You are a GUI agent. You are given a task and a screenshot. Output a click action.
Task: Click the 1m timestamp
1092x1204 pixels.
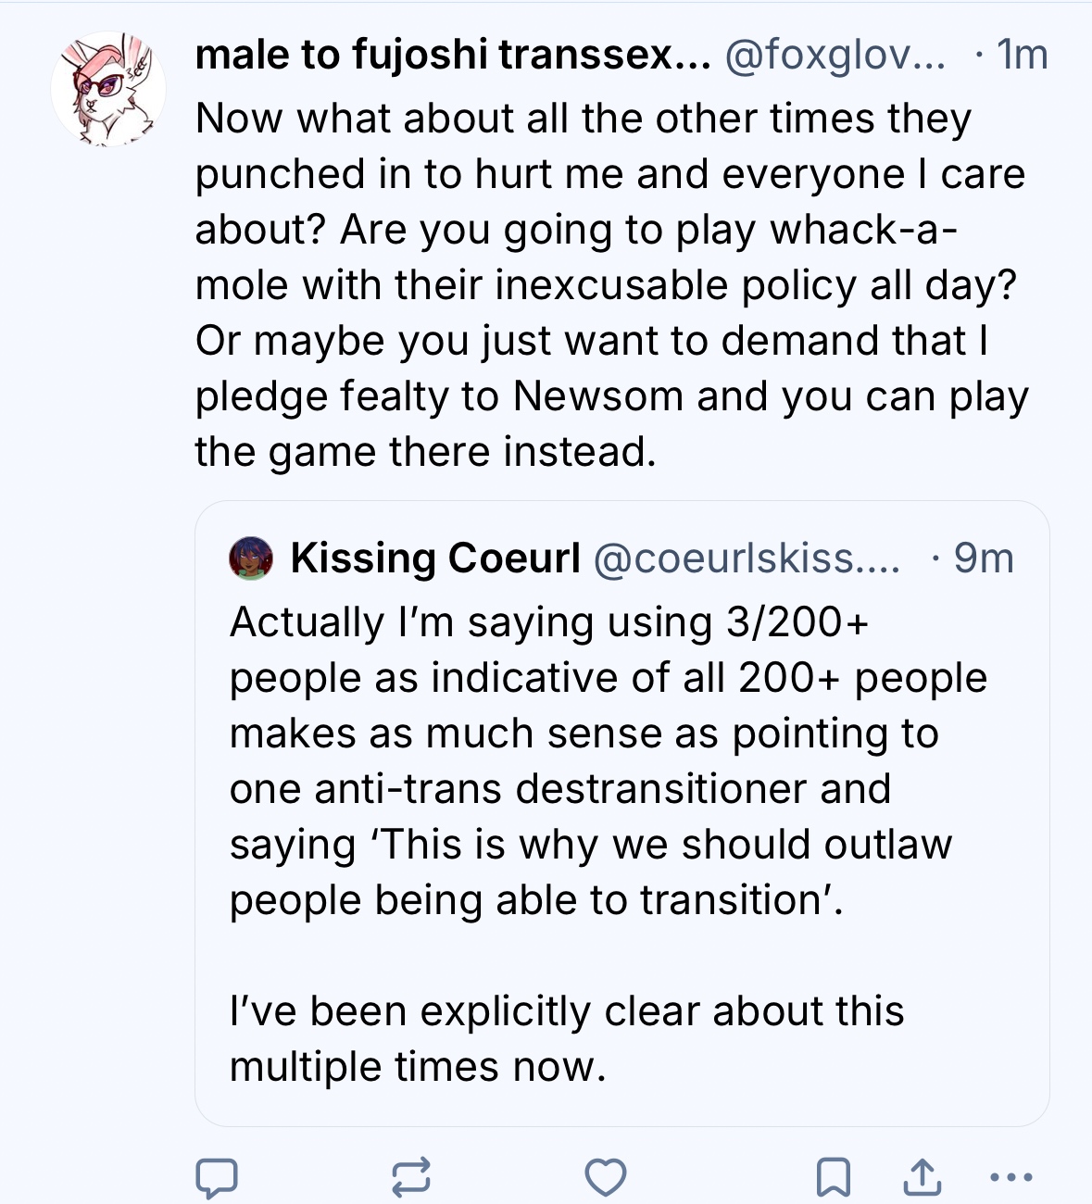pos(1021,56)
